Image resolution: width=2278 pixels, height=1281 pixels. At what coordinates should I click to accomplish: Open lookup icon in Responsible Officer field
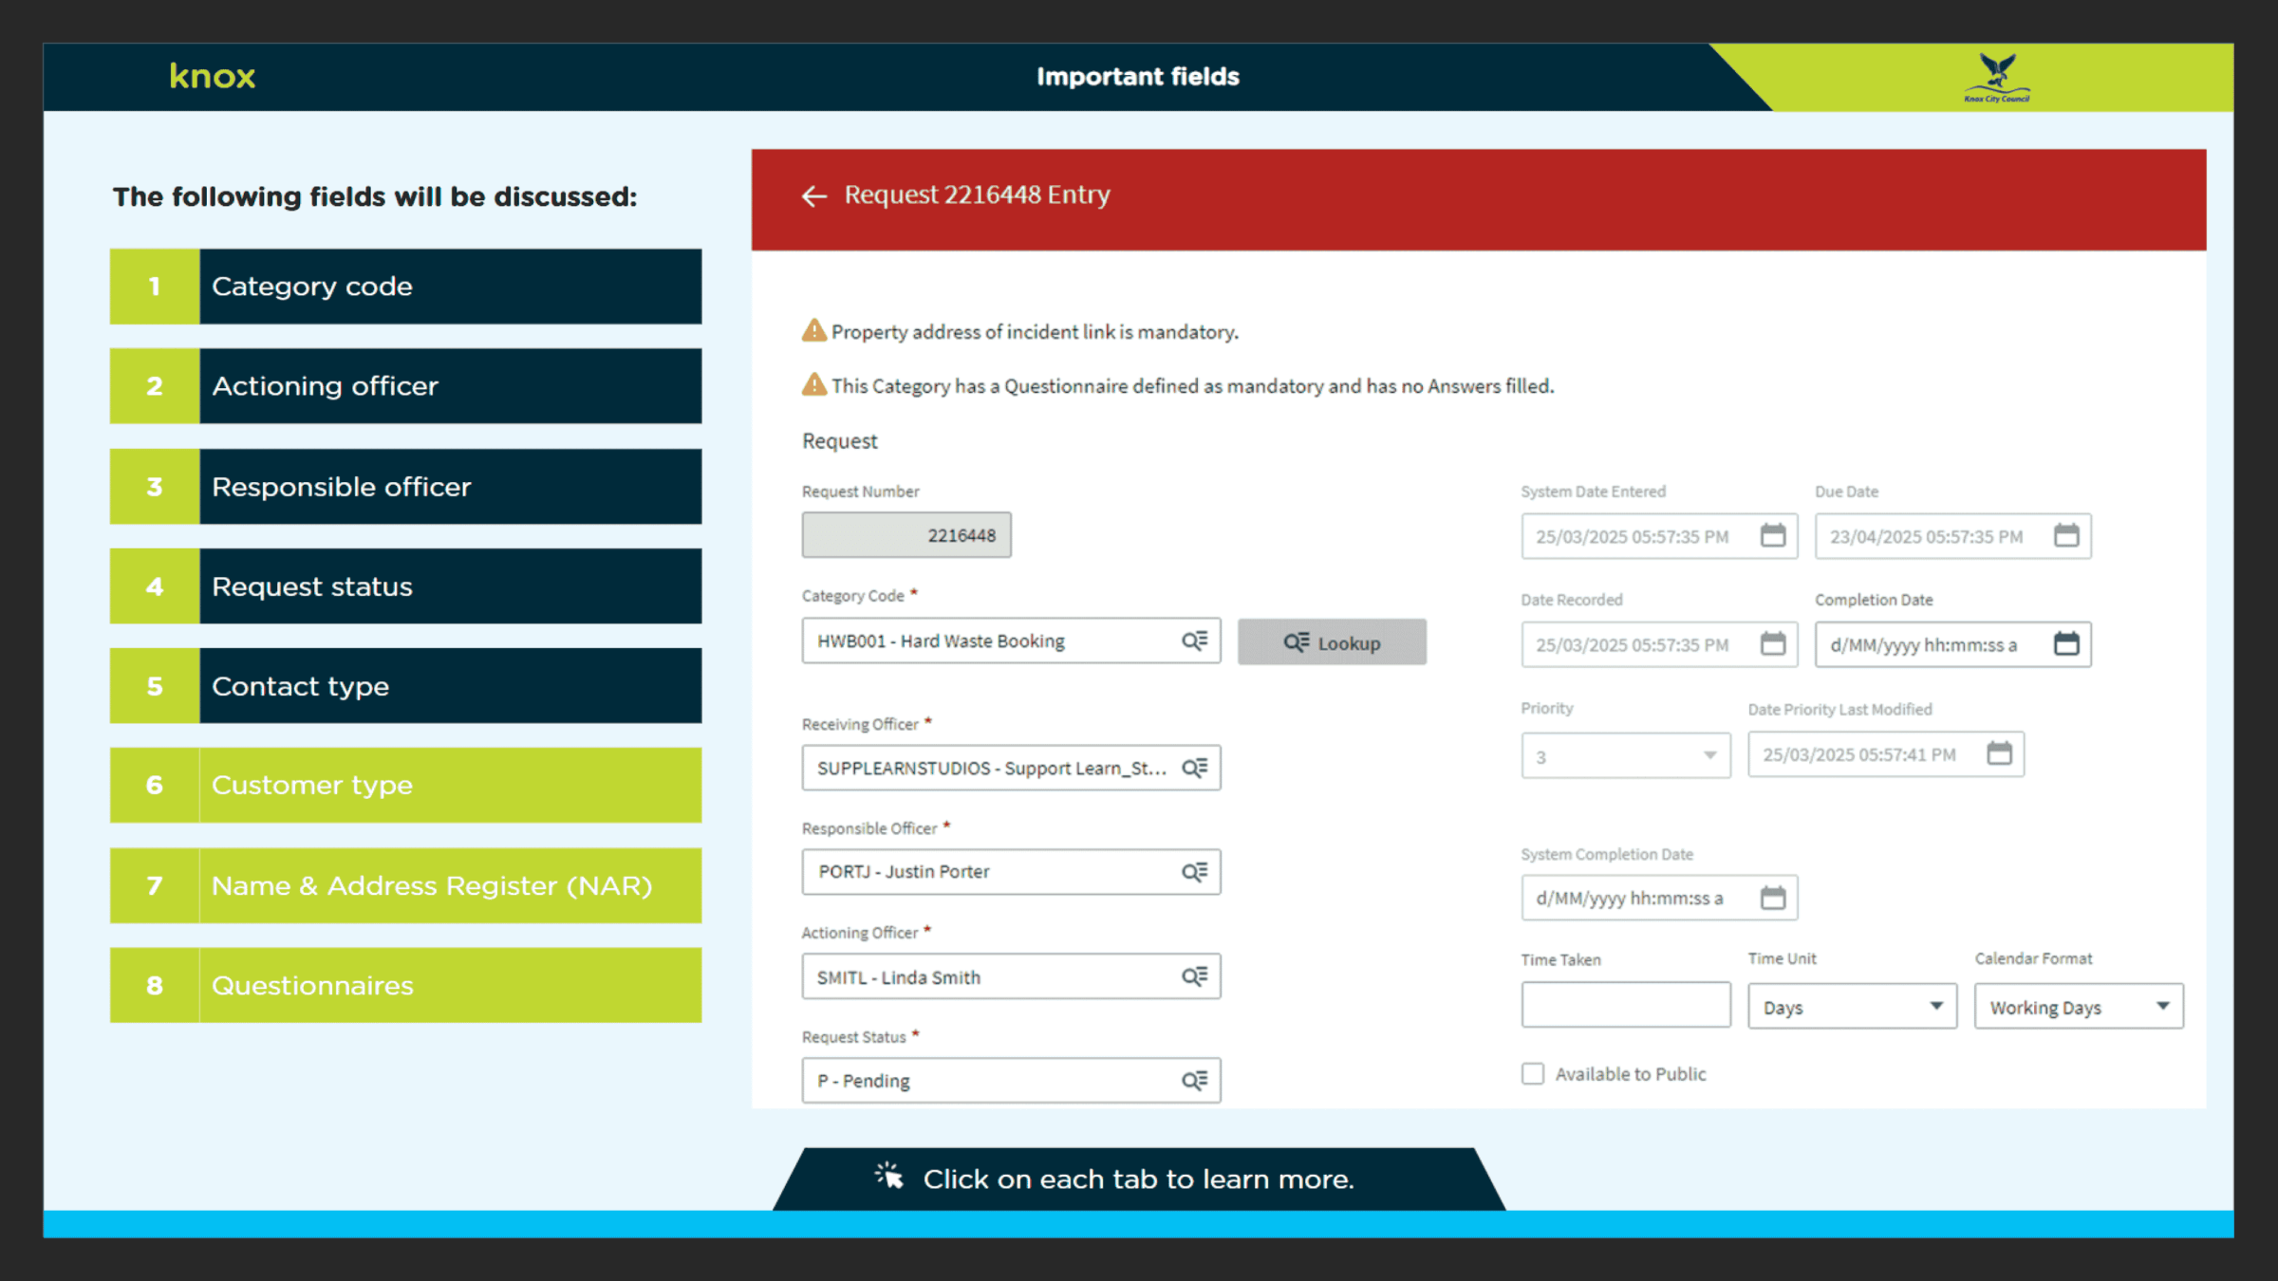(x=1194, y=872)
